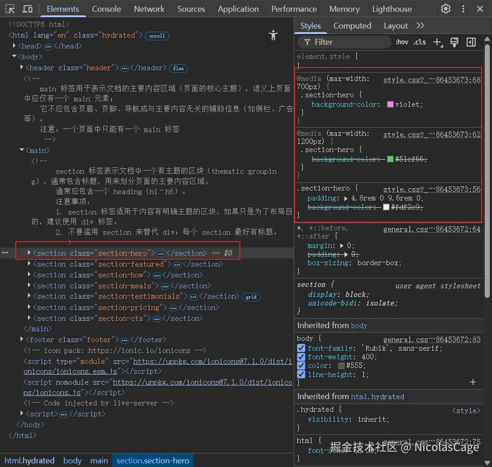Expand ellipsis inside the head element
Image resolution: width=492 pixels, height=467 pixels.
click(48, 47)
